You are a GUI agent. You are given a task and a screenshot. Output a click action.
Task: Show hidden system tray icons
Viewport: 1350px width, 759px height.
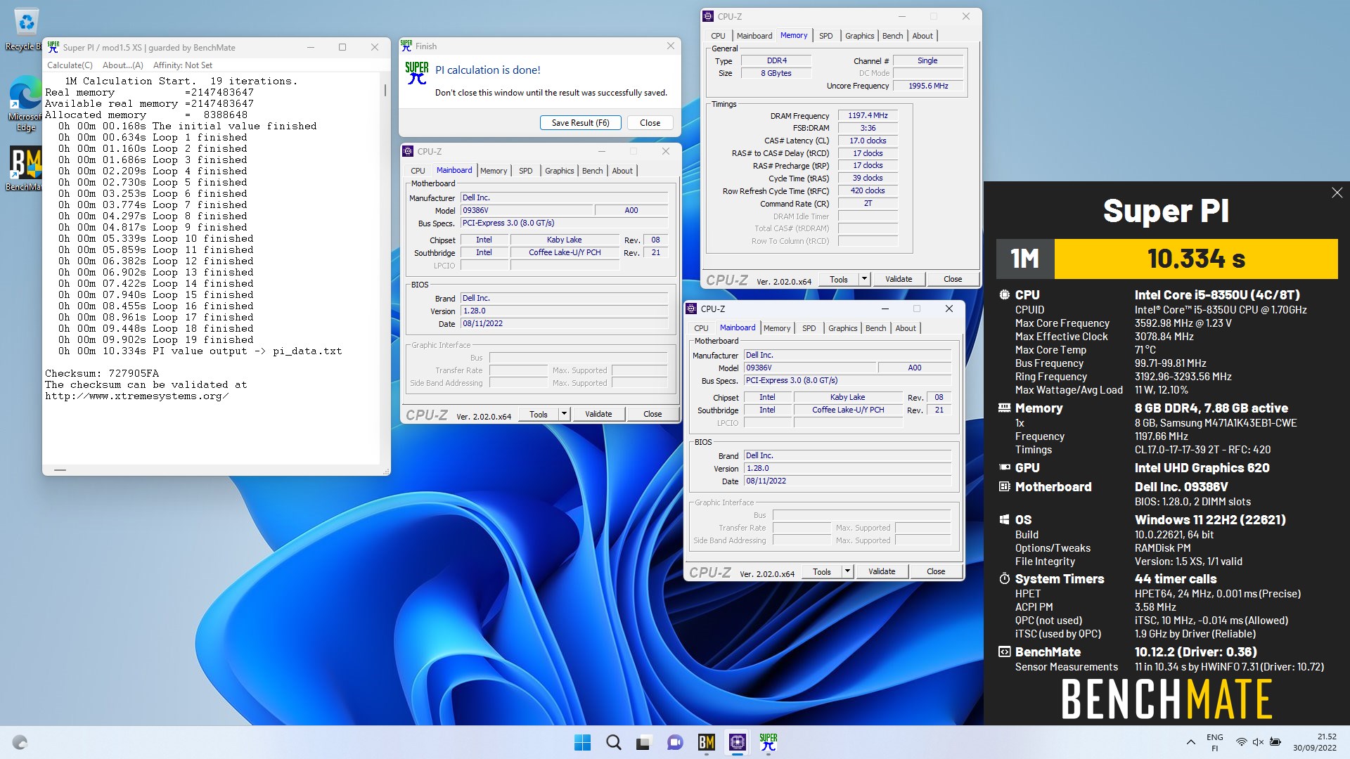pos(1190,742)
